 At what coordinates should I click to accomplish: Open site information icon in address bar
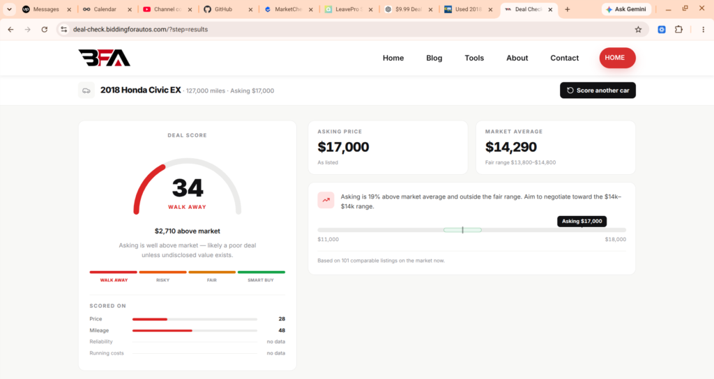point(63,29)
